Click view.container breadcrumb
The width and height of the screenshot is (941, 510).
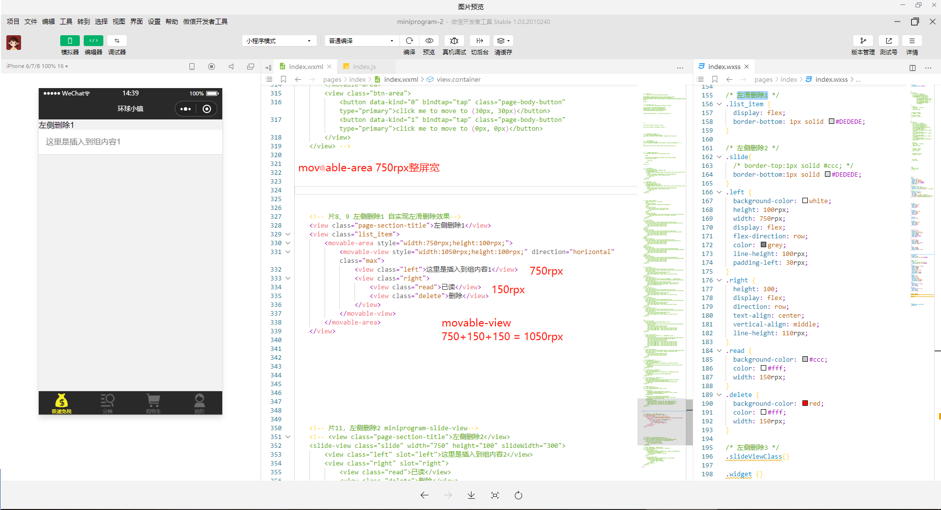(454, 79)
